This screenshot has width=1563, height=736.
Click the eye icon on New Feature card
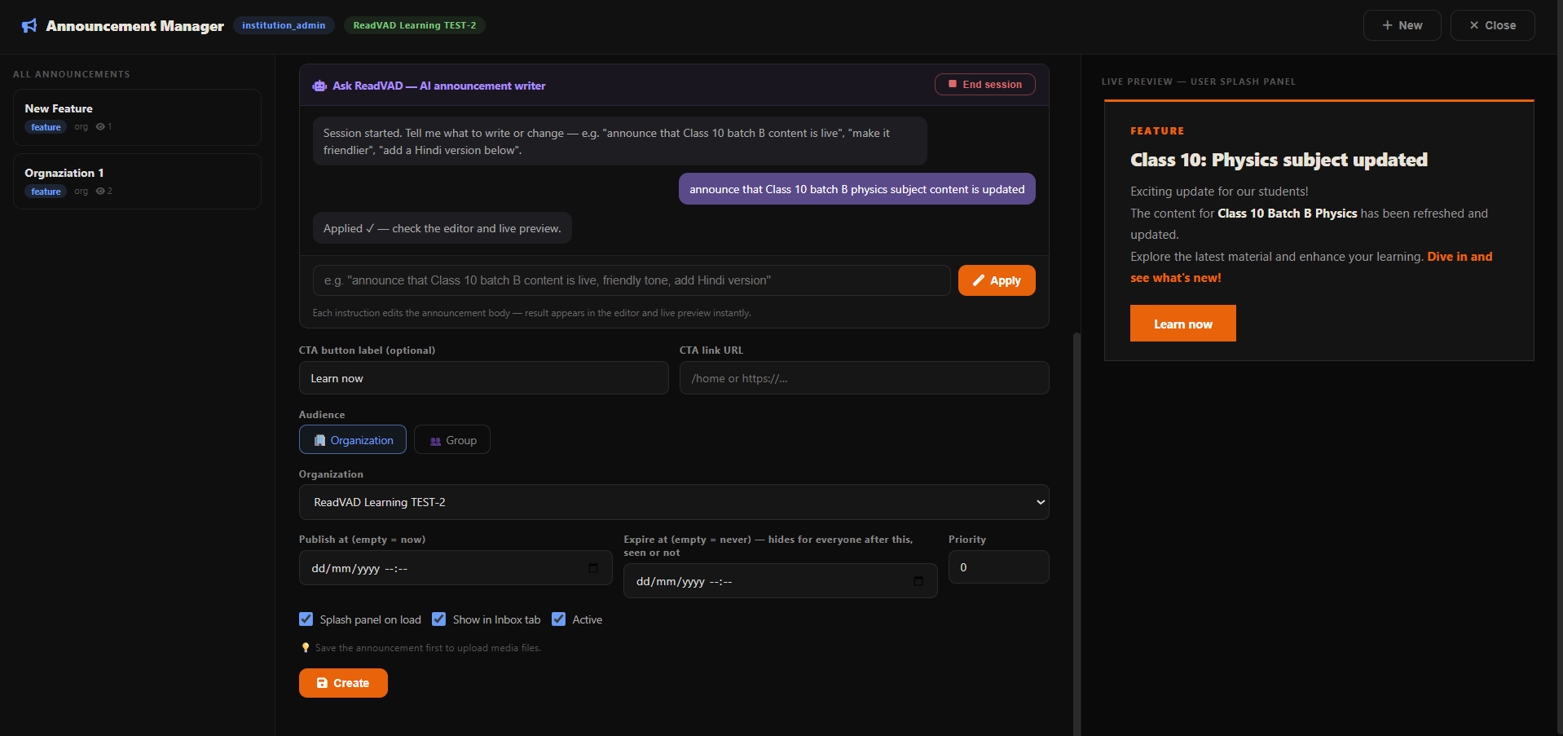[x=100, y=126]
